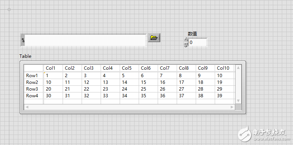
Task: Click the cell containing 18
Action: point(205,82)
